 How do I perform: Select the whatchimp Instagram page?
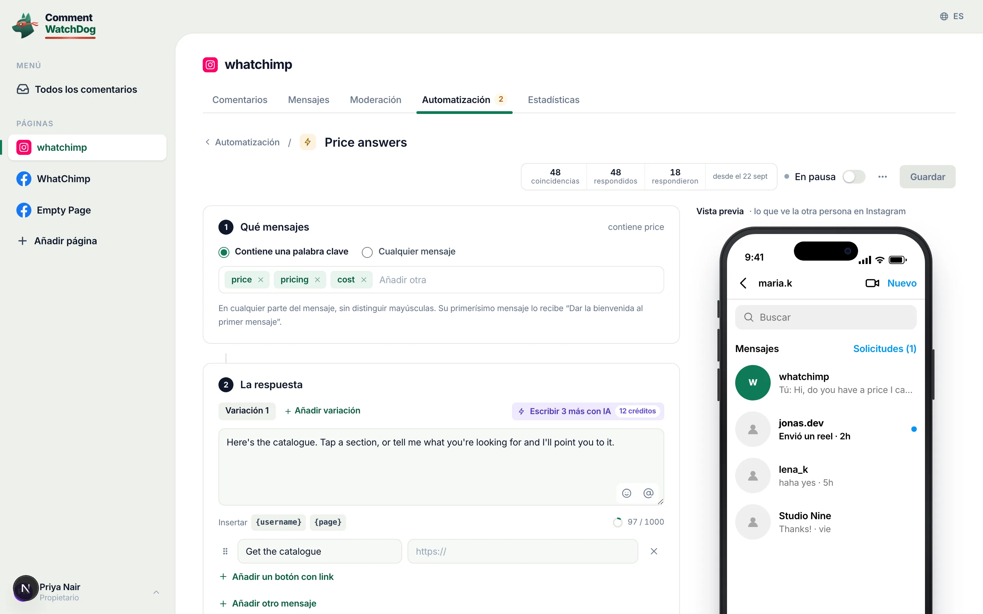tap(87, 147)
